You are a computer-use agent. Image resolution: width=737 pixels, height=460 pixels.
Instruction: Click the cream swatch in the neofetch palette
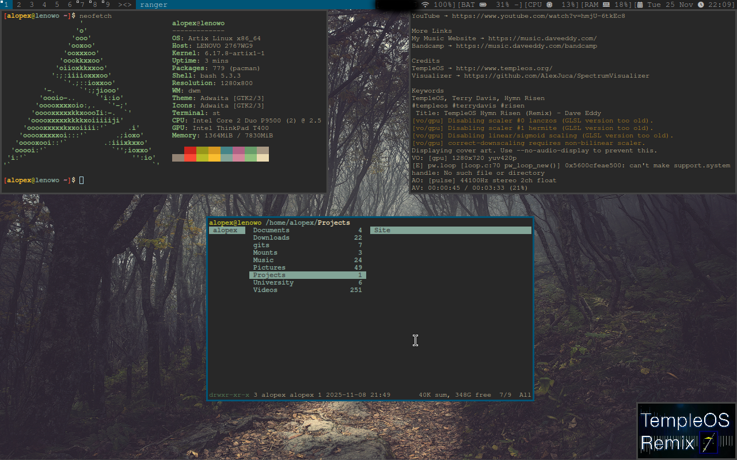point(263,158)
